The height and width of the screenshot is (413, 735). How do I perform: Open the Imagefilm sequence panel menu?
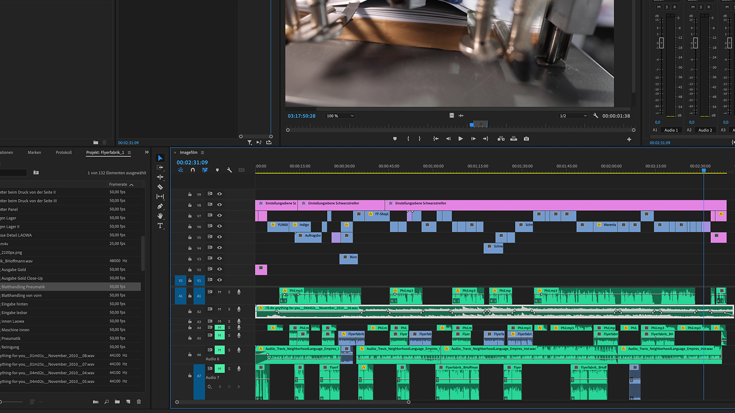click(203, 152)
